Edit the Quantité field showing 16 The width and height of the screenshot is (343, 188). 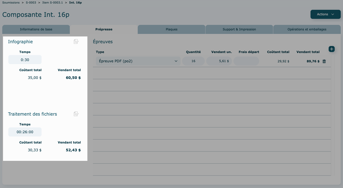click(193, 61)
